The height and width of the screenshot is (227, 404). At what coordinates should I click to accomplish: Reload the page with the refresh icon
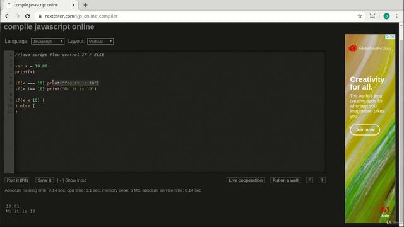pyautogui.click(x=27, y=16)
